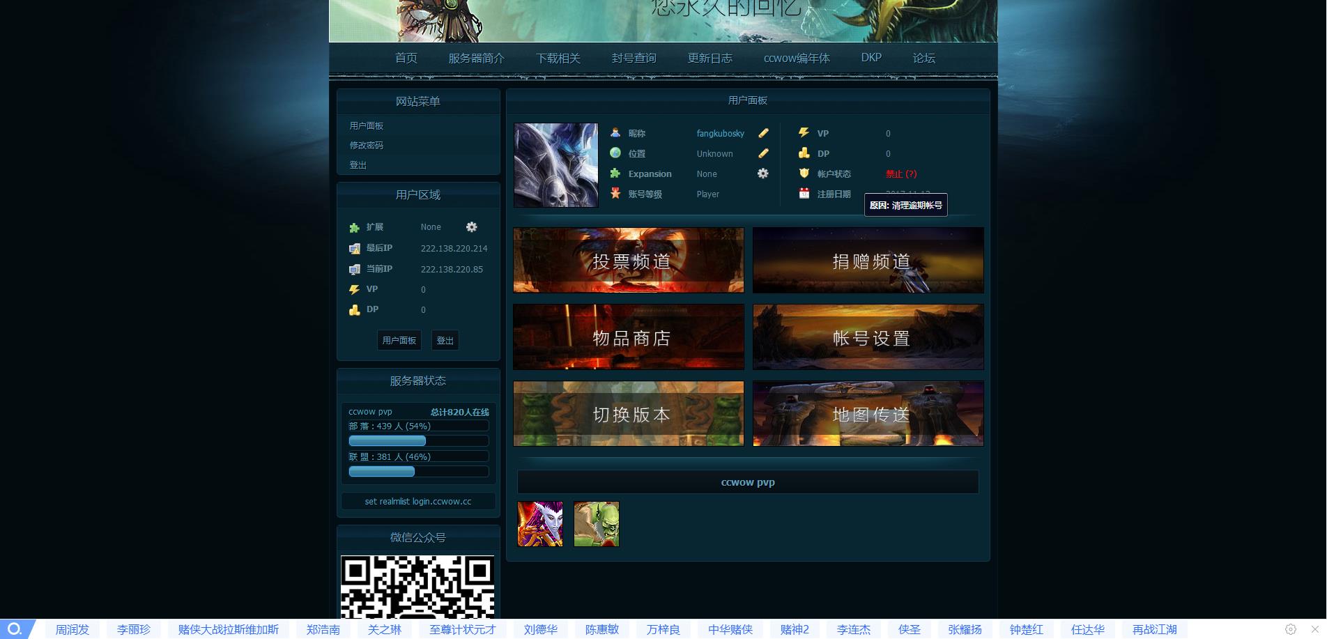Click the pencil icon beside location Unknown
1327x639 pixels.
pos(763,153)
